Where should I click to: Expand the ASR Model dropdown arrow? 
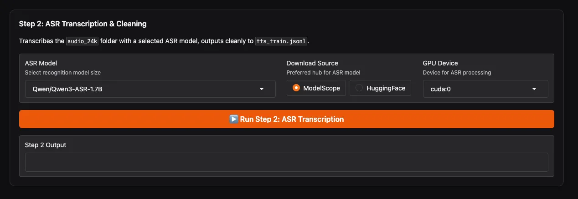tap(262, 89)
